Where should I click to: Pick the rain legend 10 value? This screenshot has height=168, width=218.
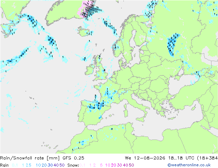tap(39, 165)
